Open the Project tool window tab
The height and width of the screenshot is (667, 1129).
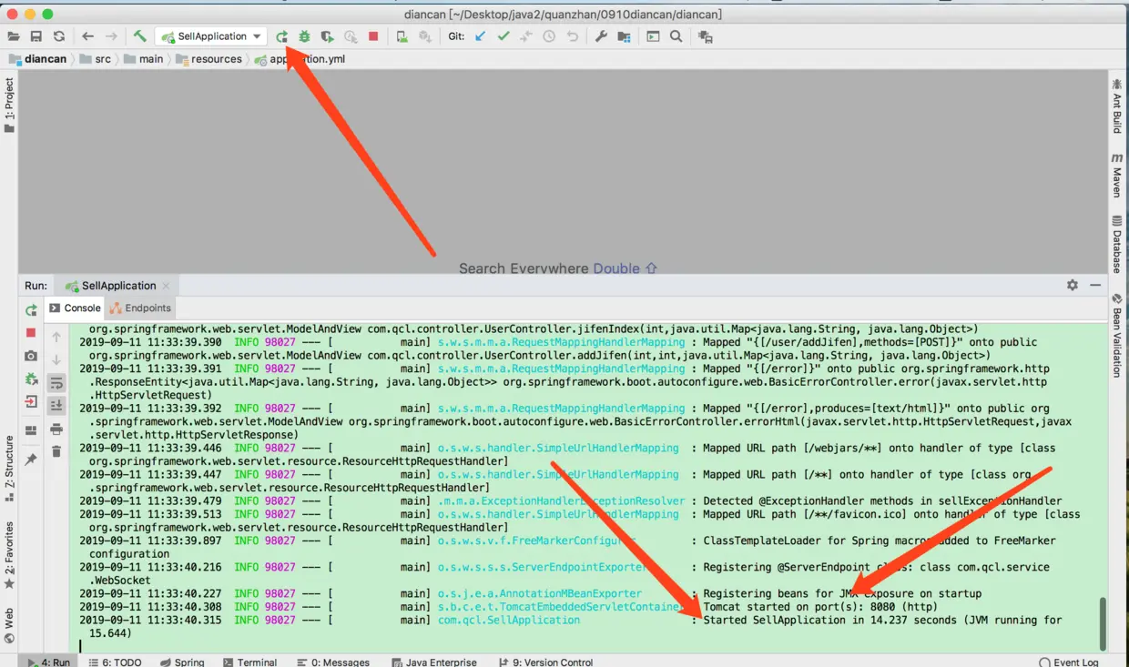9,105
